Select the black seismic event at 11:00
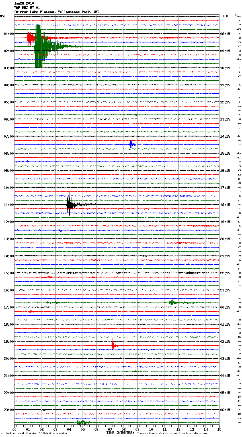The width and height of the screenshot is (242, 437). click(x=71, y=204)
